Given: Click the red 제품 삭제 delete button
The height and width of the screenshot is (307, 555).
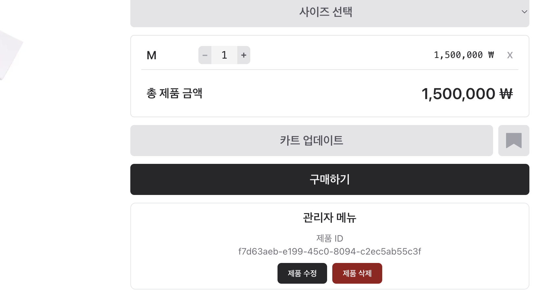Looking at the screenshot, I should 357,273.
